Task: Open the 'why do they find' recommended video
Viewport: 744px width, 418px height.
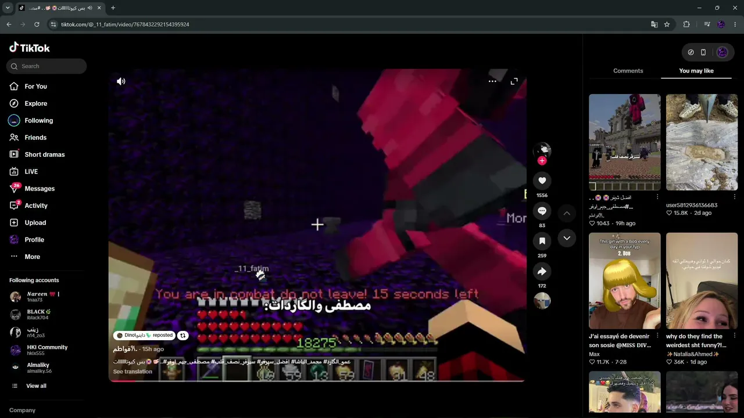Action: coord(702,281)
